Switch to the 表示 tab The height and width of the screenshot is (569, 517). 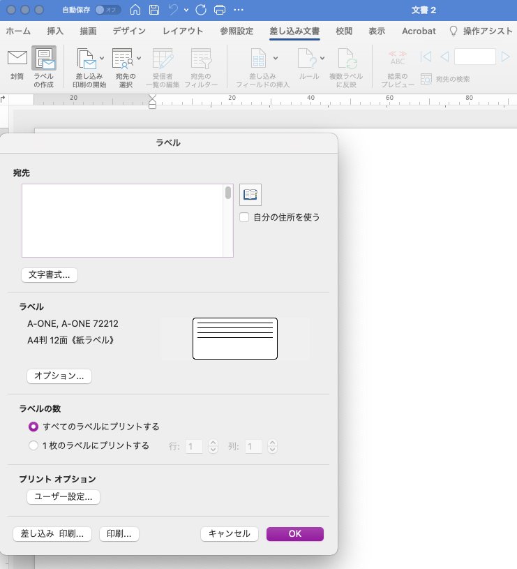(x=377, y=31)
